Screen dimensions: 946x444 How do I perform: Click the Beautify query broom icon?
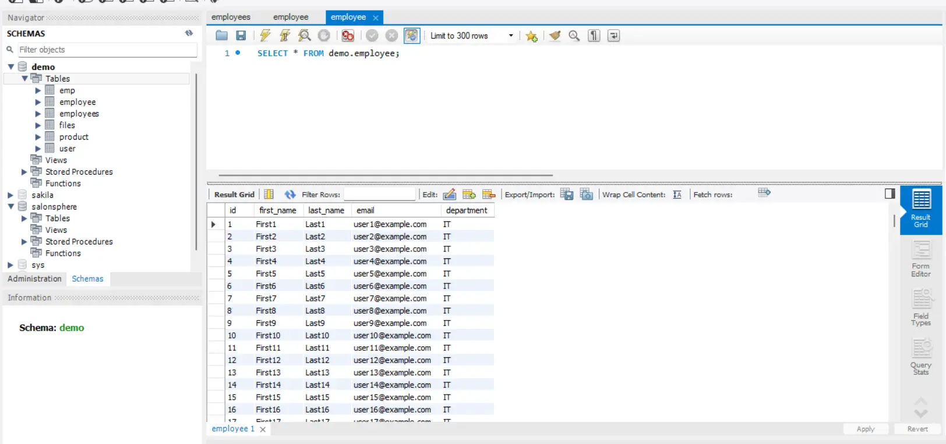click(x=555, y=35)
